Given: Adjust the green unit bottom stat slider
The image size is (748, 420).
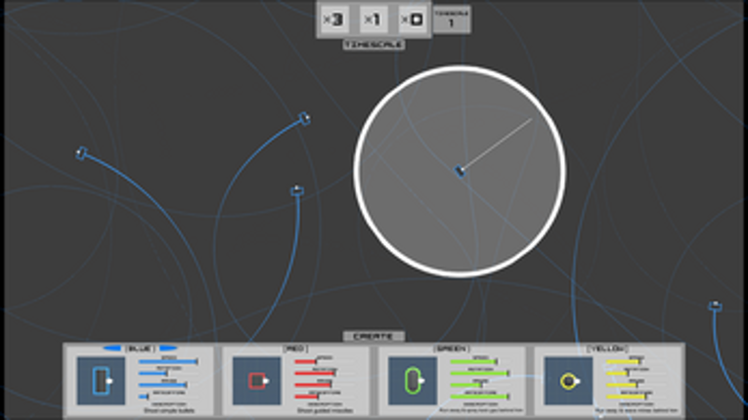Looking at the screenshot, I should point(480,397).
